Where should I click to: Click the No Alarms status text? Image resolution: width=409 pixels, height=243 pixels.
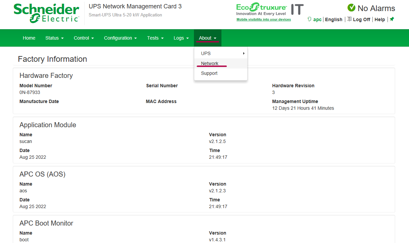click(376, 8)
